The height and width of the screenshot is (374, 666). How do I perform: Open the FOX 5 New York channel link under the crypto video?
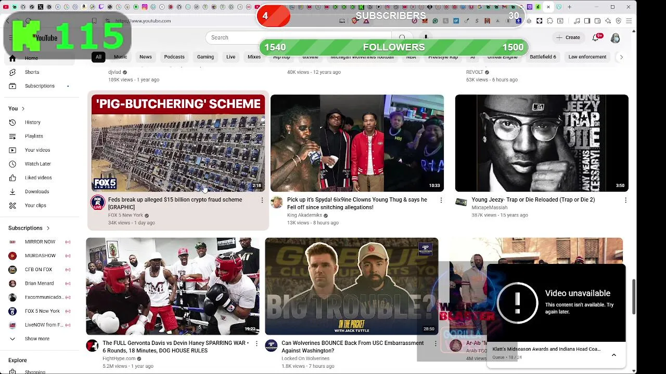coord(125,215)
